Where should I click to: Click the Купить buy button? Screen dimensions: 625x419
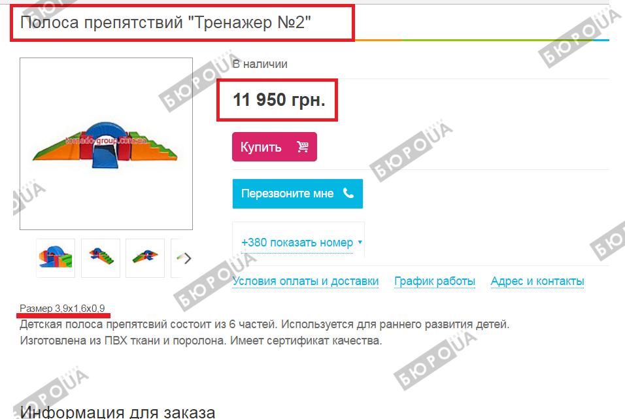point(274,146)
